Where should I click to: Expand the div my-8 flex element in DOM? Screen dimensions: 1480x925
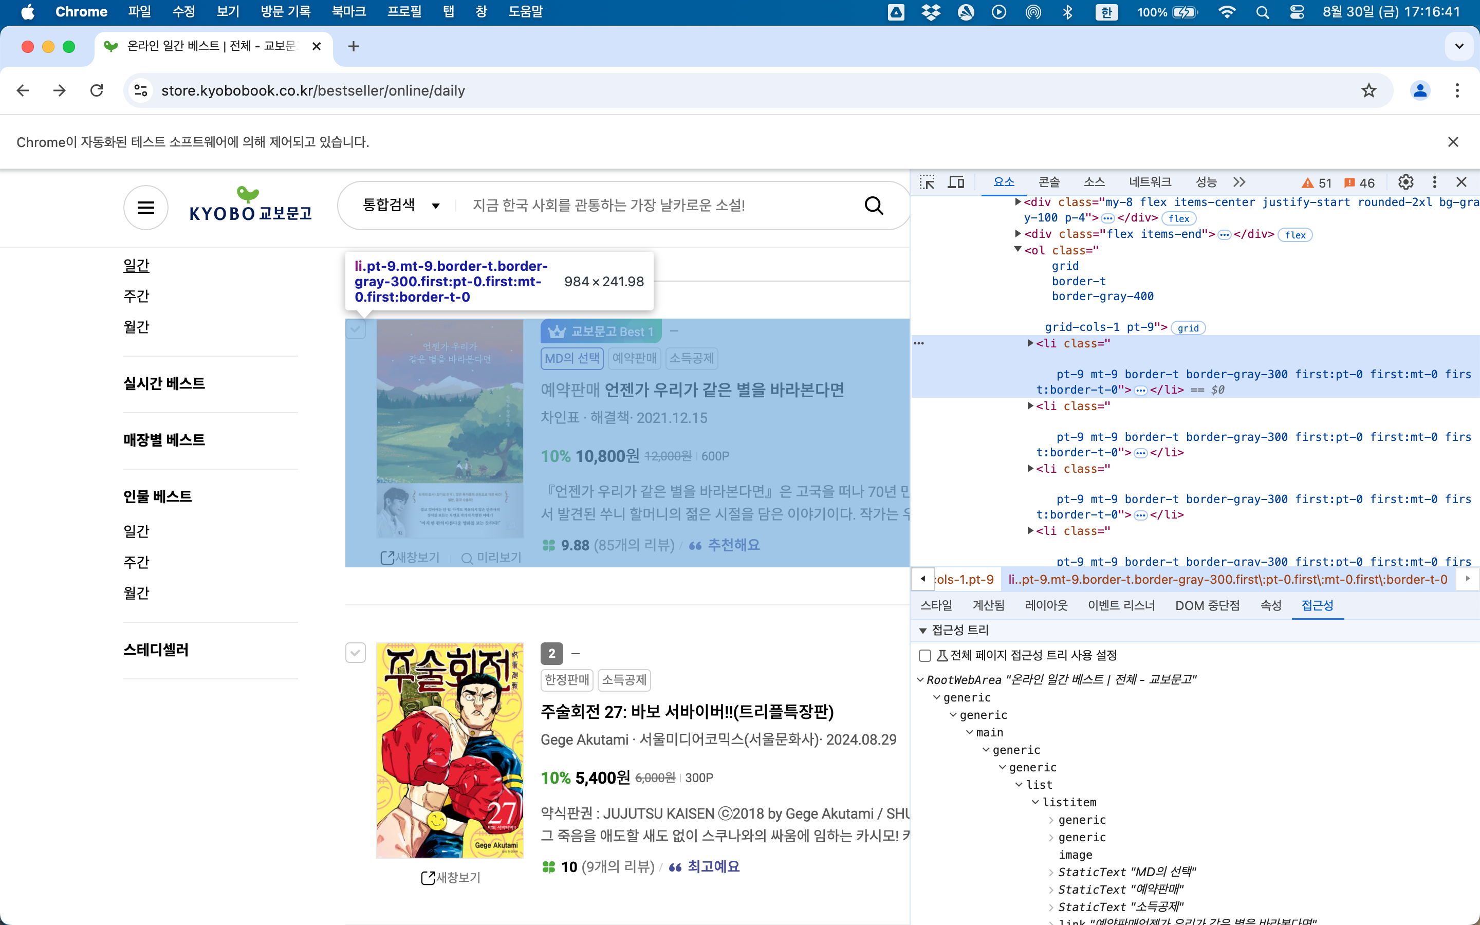point(1017,202)
